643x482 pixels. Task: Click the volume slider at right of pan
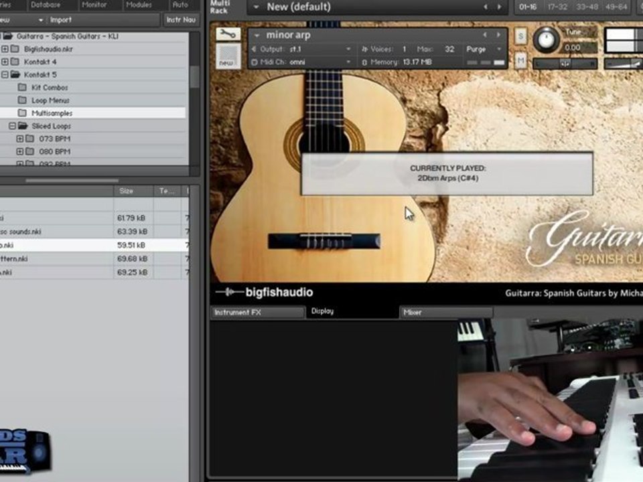click(x=624, y=64)
